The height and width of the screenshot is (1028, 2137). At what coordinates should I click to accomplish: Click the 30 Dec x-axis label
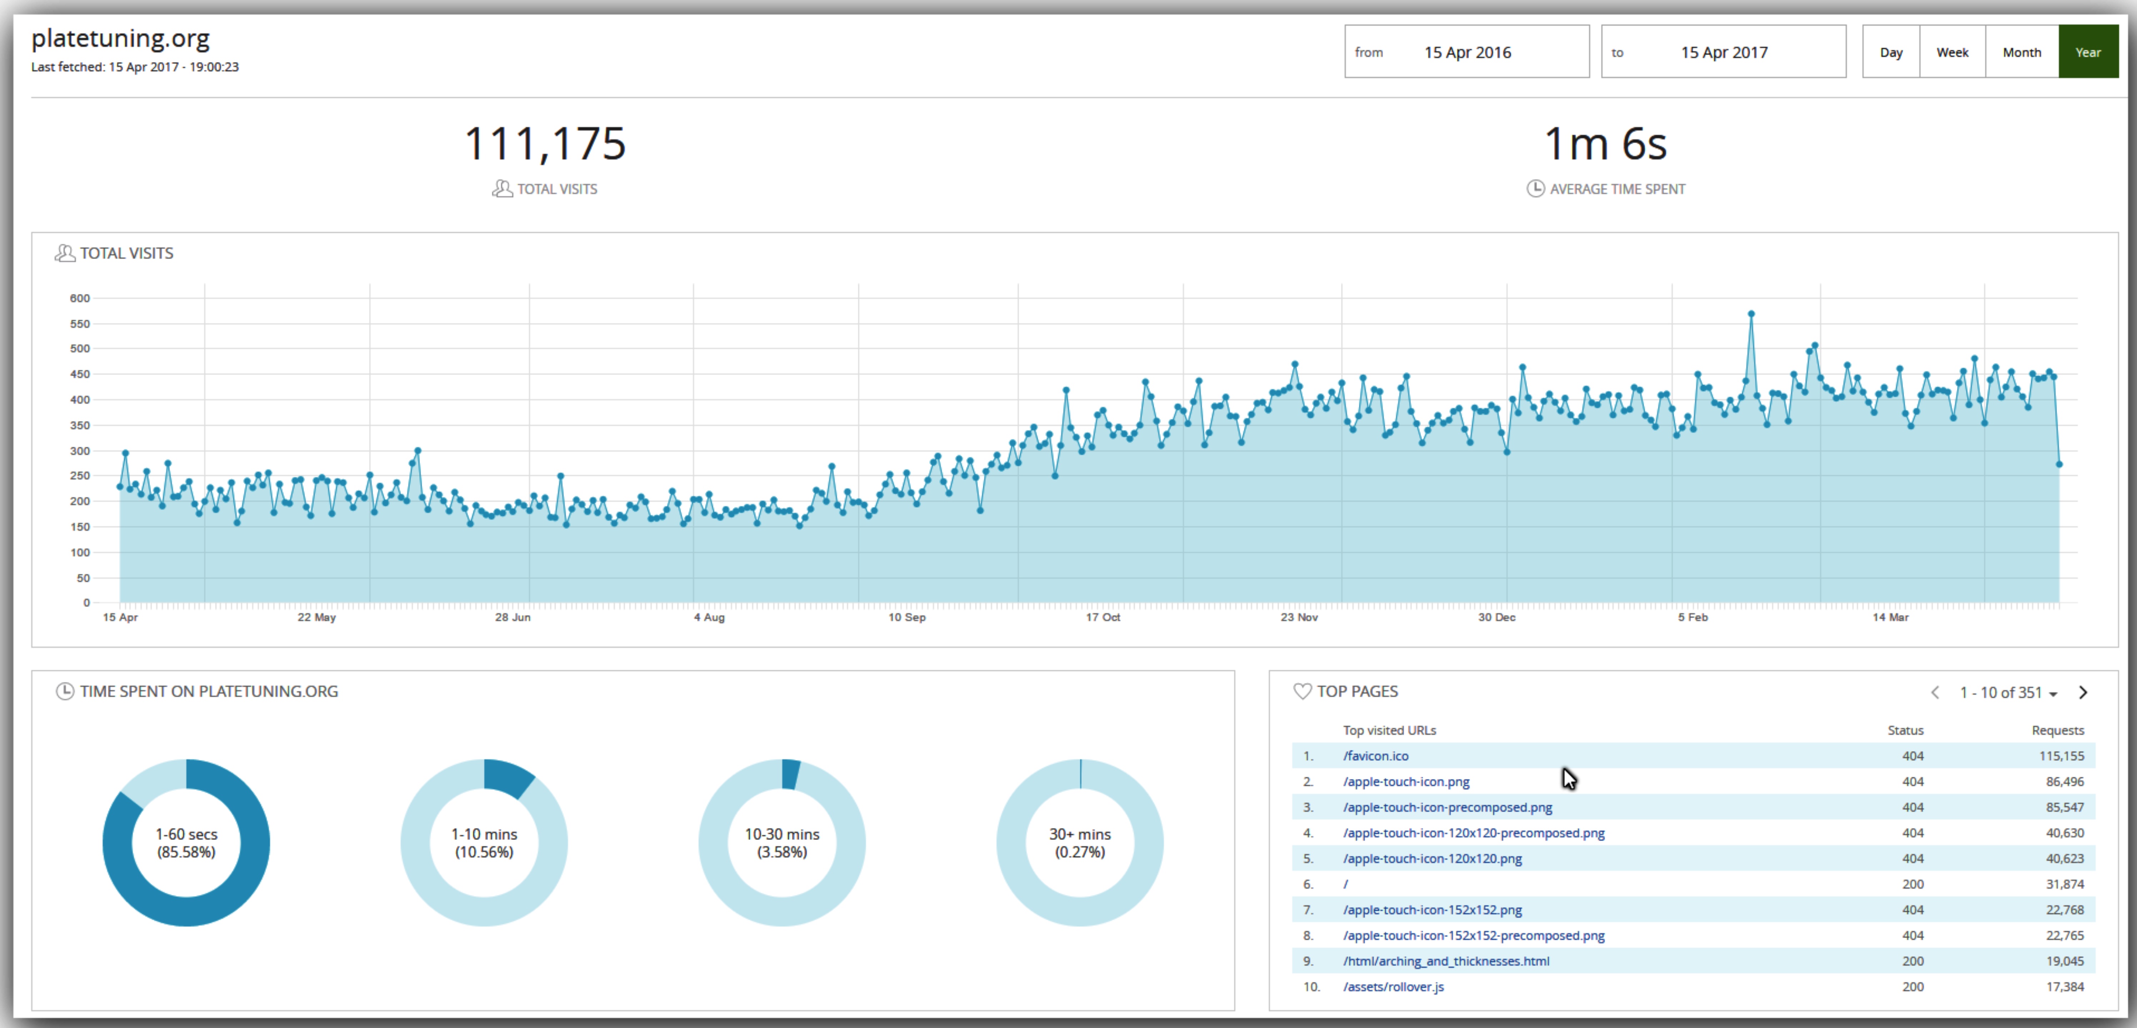[x=1497, y=618]
